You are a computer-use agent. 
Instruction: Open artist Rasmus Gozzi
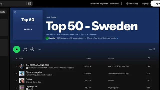pyautogui.click(x=34, y=68)
